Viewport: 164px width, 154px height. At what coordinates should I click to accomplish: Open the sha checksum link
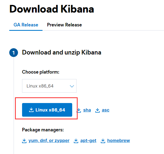[87, 110]
